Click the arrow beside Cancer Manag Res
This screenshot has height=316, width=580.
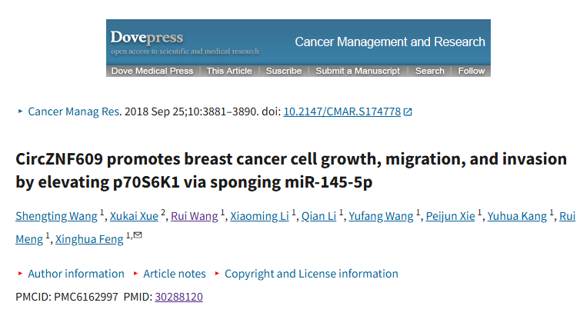[x=20, y=111]
